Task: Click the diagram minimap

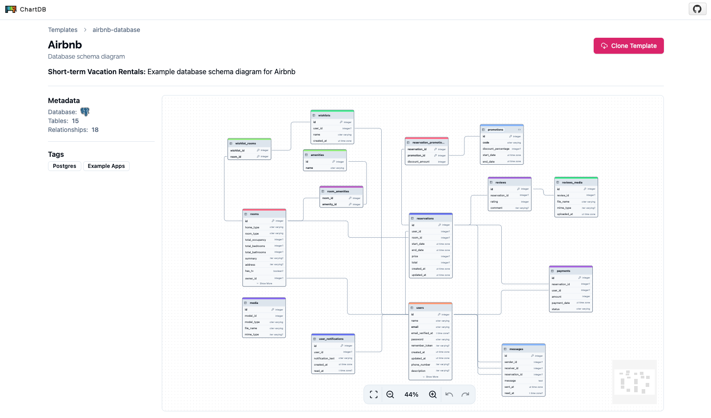Action: (635, 382)
